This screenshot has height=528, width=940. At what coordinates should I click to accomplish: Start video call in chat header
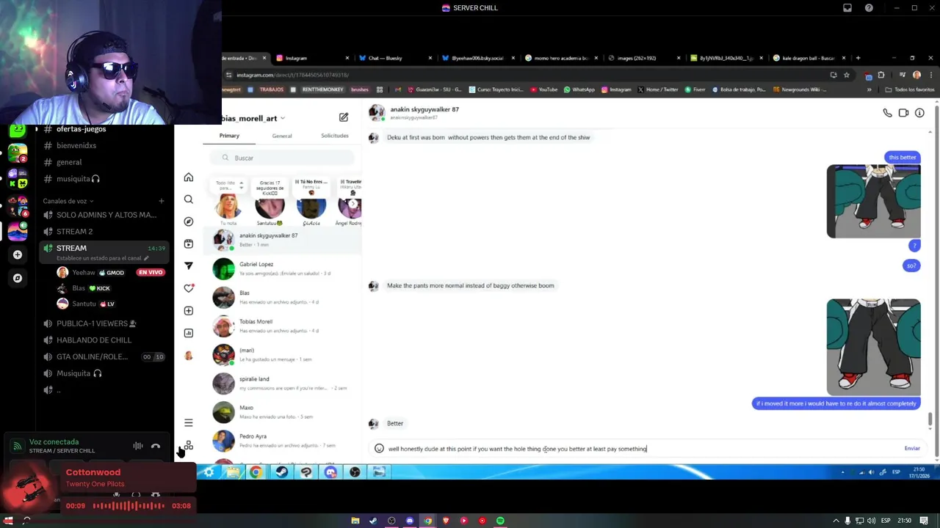pyautogui.click(x=903, y=113)
